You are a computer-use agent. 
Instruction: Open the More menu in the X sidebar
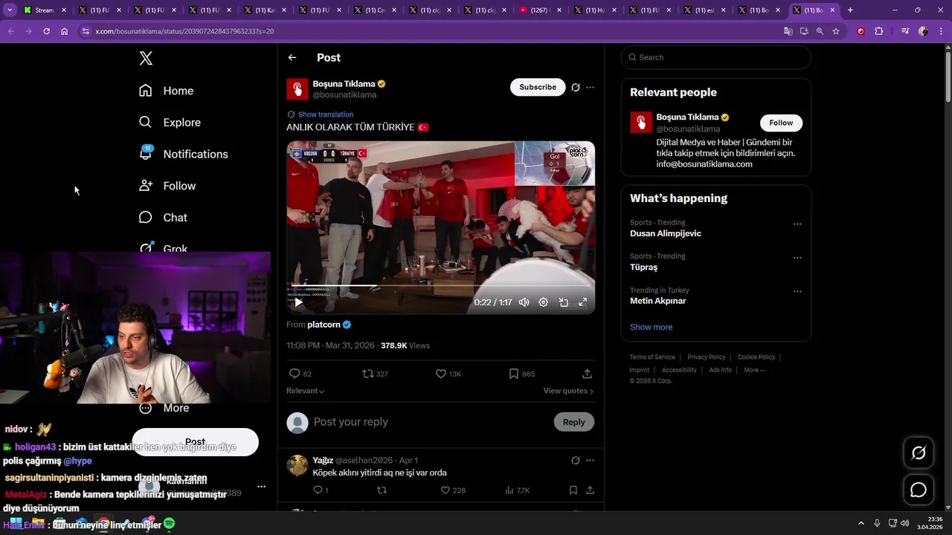165,408
